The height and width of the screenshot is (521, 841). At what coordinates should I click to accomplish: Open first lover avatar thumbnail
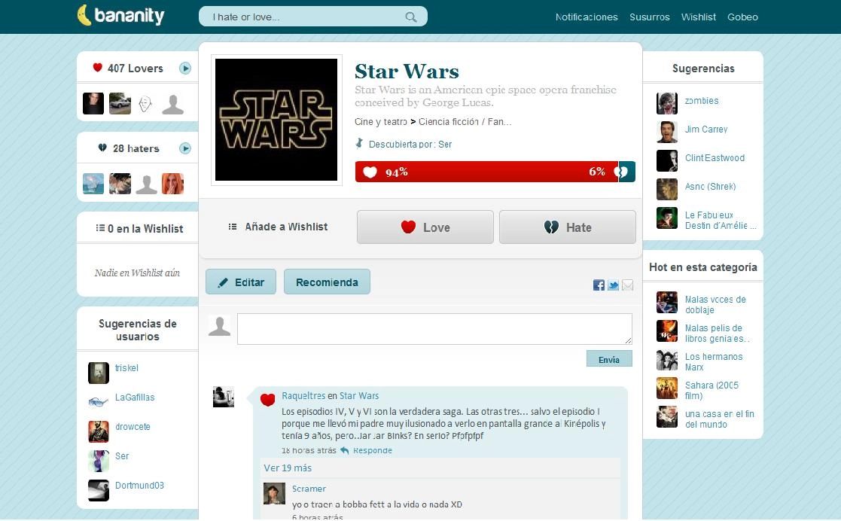[93, 104]
